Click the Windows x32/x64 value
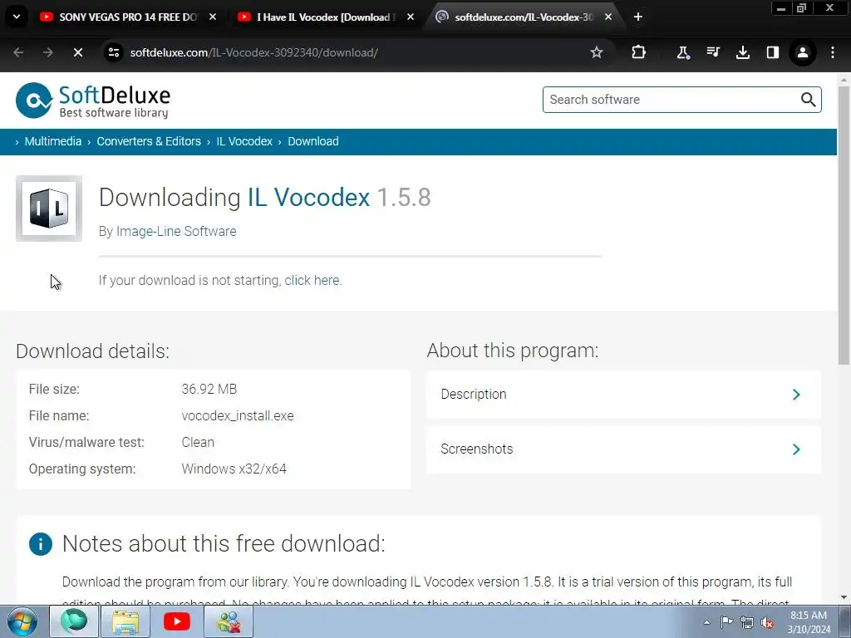The image size is (851, 638). point(234,469)
